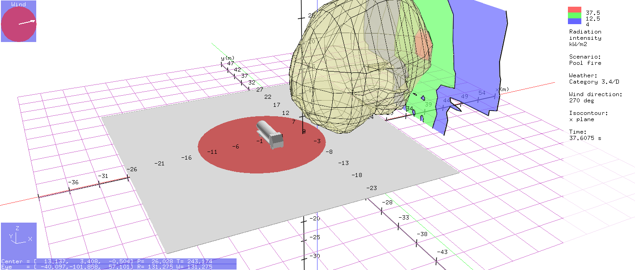Pick the red 37.5 legend swatch
Screen dimensions: 635x270
click(x=575, y=10)
